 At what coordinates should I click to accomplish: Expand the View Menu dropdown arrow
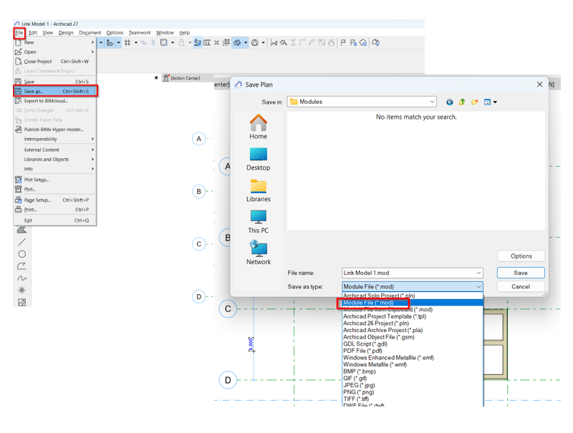click(x=495, y=102)
